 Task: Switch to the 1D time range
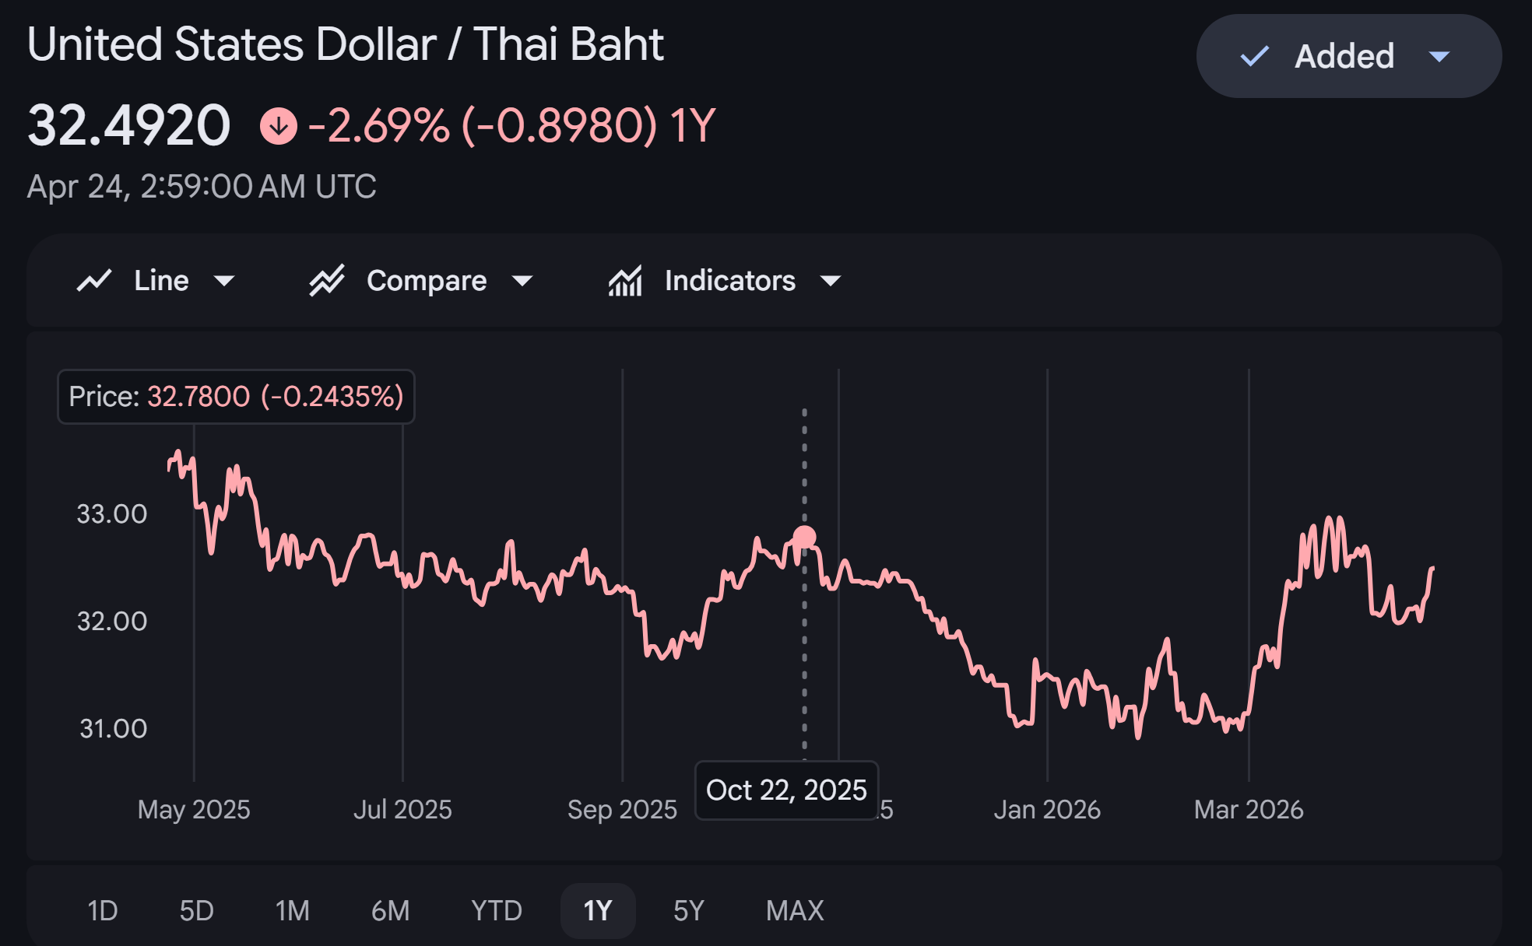click(103, 910)
